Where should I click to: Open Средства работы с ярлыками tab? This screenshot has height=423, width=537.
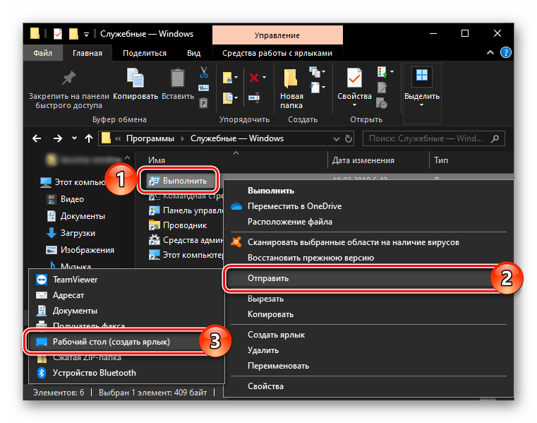[x=277, y=53]
